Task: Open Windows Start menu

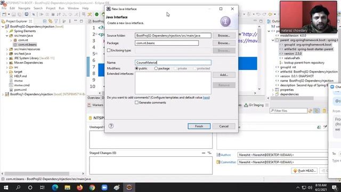Action: point(6,187)
